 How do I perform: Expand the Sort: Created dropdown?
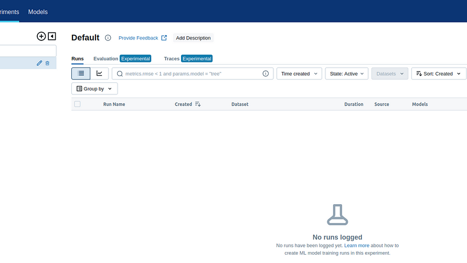click(438, 73)
